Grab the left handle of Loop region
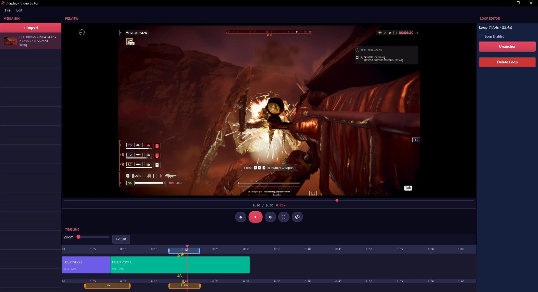This screenshot has width=538, height=292. click(x=169, y=250)
